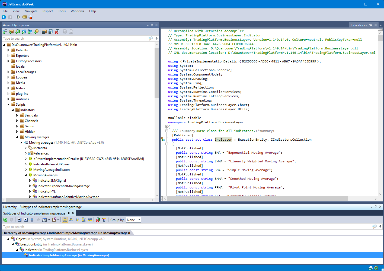Click the Explore Folder icon
The image size is (384, 271).
(x=24, y=32)
